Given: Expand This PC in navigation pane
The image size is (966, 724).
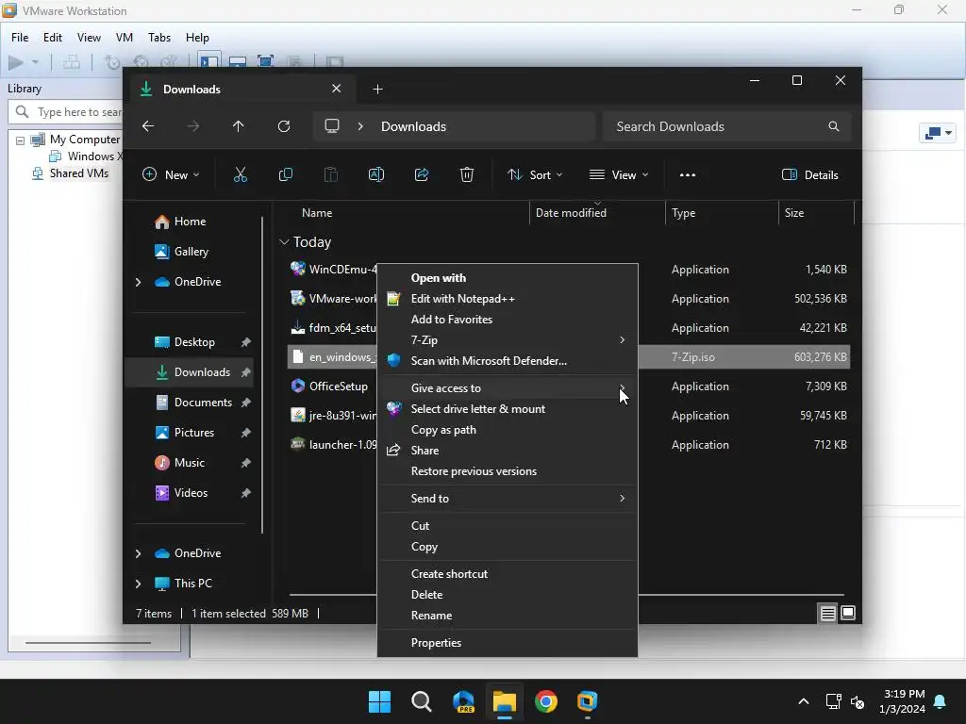Looking at the screenshot, I should (x=138, y=584).
